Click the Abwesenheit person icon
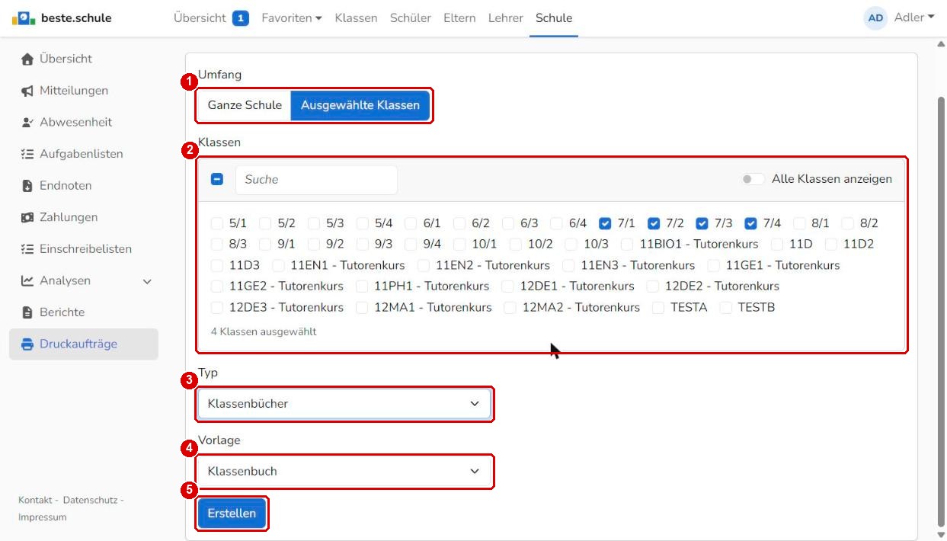947x541 pixels. 27,123
